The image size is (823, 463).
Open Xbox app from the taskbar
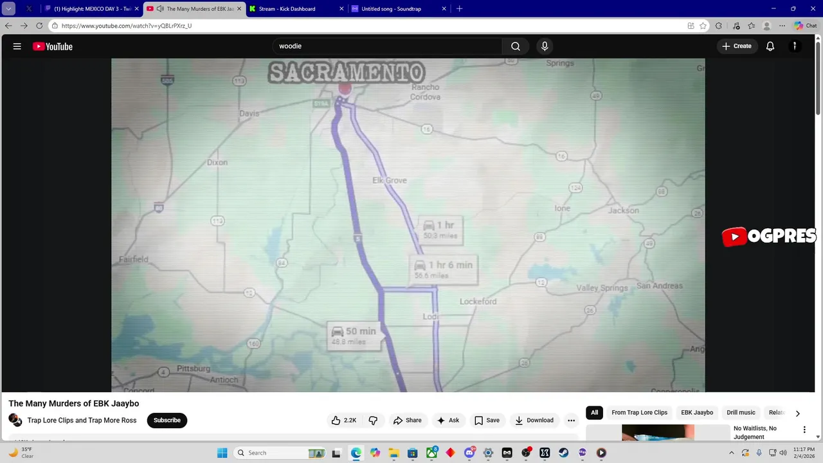[x=431, y=453]
